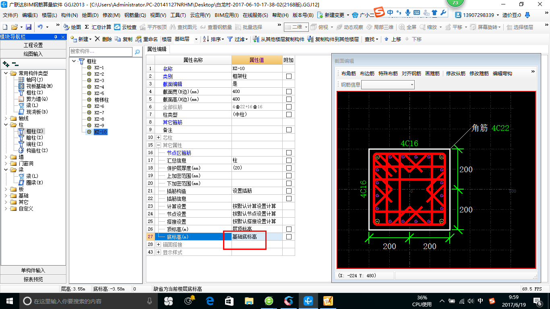Pin the 模块导航栏 panel
Viewport: 550px width, 309px height.
[56, 37]
